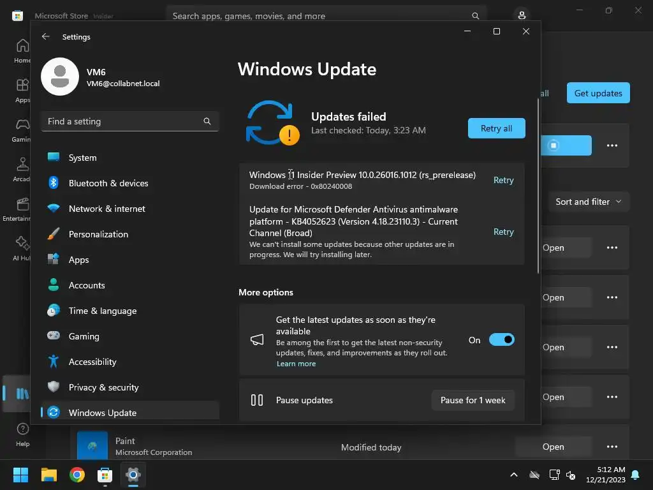This screenshot has height=490, width=653.
Task: Open Privacy & security settings
Action: click(130, 387)
